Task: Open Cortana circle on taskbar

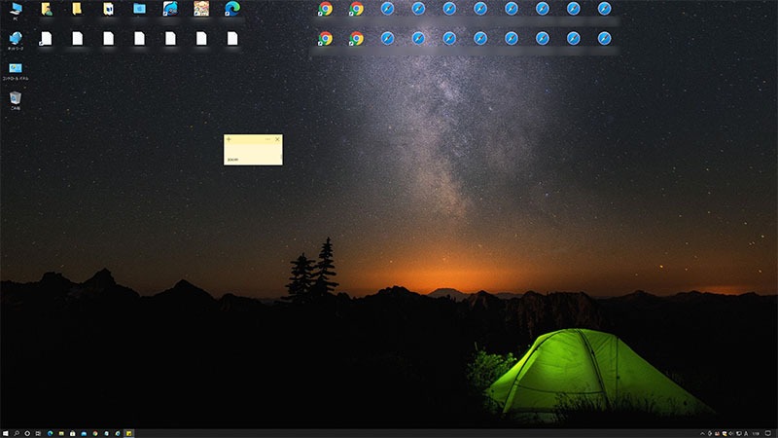Action: tap(27, 433)
